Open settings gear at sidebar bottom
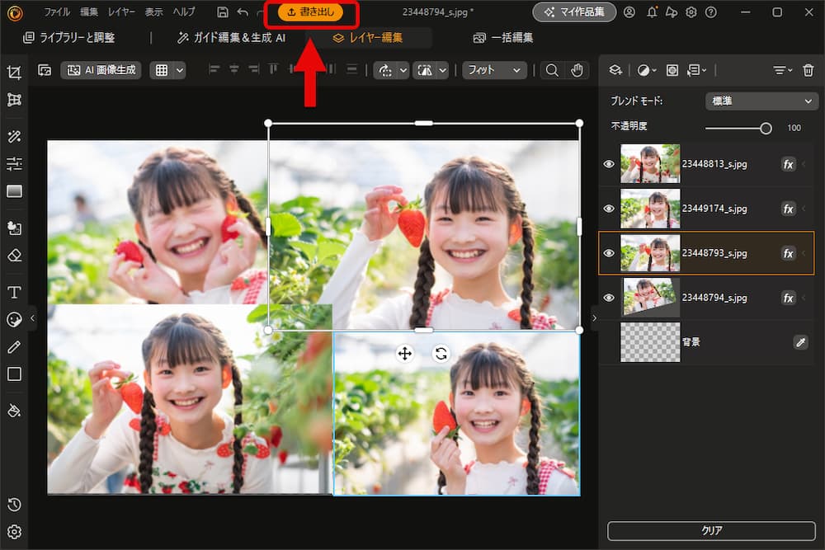This screenshot has width=825, height=550. (14, 532)
